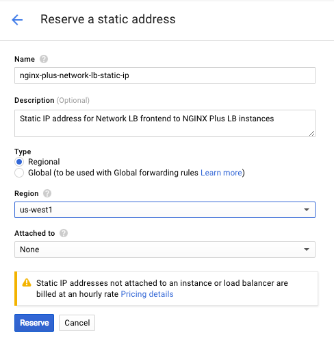334x340 pixels.
Task: Select the Global type radio button
Action: [19, 173]
